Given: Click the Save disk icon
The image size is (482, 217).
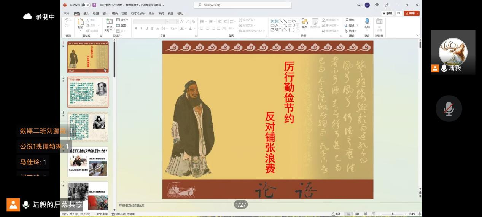Looking at the screenshot, I should [94, 5].
